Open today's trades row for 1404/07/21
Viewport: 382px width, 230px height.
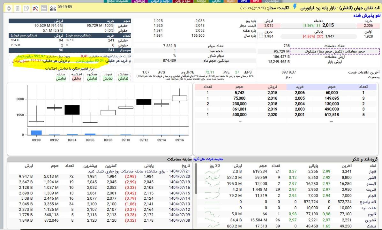click(128, 171)
